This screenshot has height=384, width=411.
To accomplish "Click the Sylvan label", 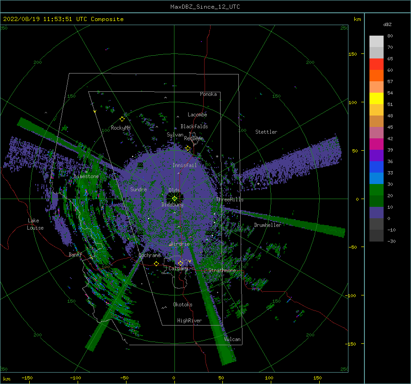I will 175,135.
